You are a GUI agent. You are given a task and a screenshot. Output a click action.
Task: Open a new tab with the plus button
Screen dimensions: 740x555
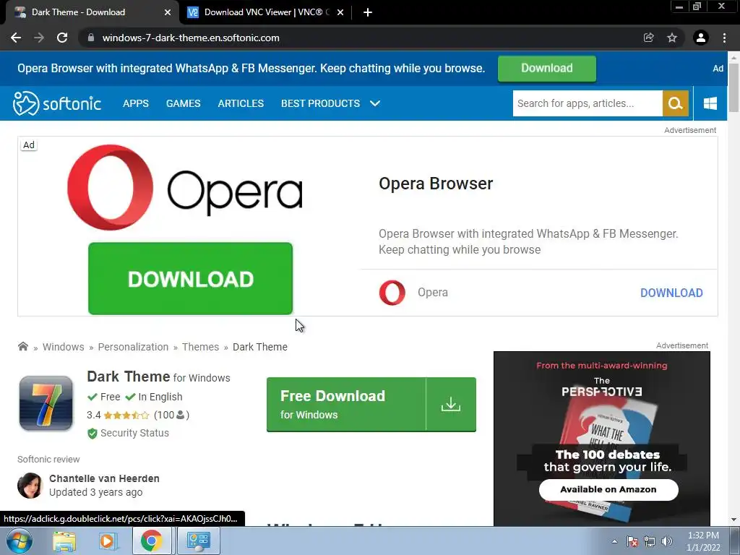[x=368, y=13]
